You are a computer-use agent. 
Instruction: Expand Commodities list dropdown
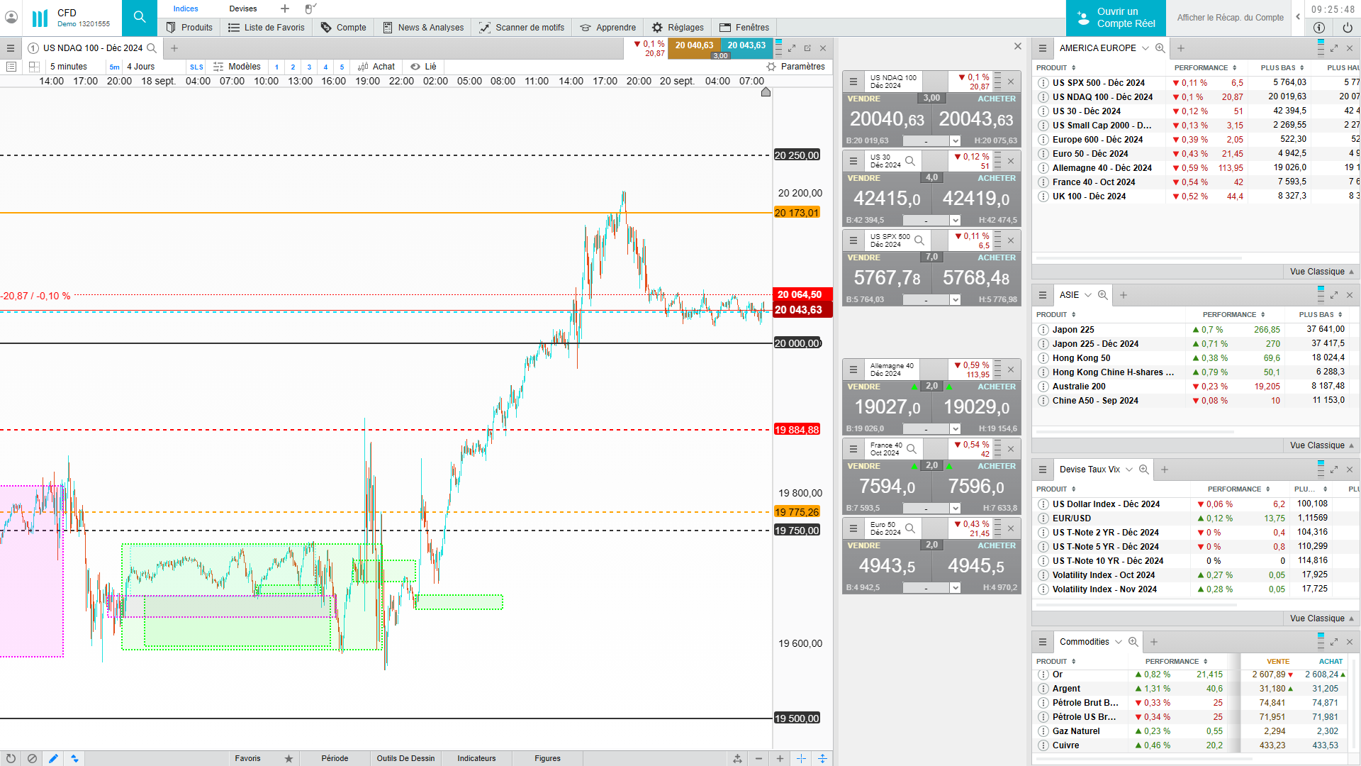[1119, 642]
